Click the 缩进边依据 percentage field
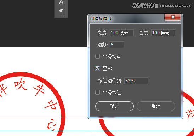Viewport: 194px width, 136px height. point(136,81)
